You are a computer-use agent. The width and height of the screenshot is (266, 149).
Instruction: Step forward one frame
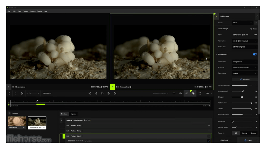[x=109, y=93]
